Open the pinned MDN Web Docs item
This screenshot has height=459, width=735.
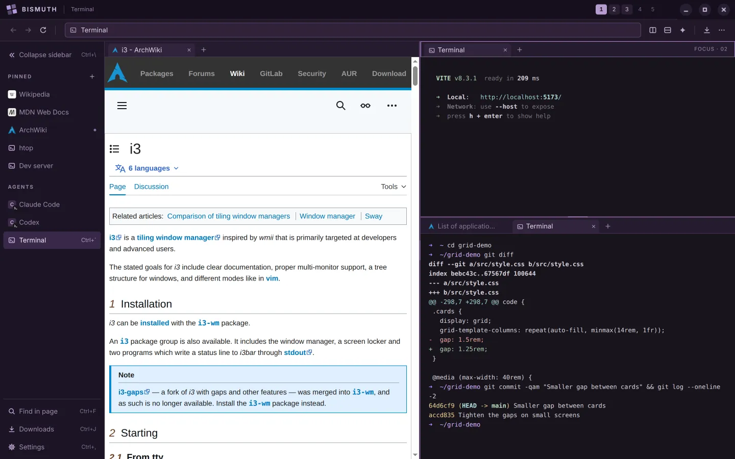[x=52, y=112]
